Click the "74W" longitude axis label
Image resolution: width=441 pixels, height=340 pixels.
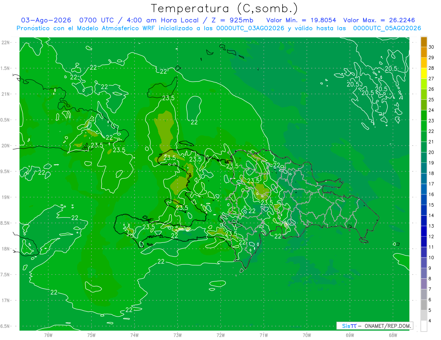134,335
